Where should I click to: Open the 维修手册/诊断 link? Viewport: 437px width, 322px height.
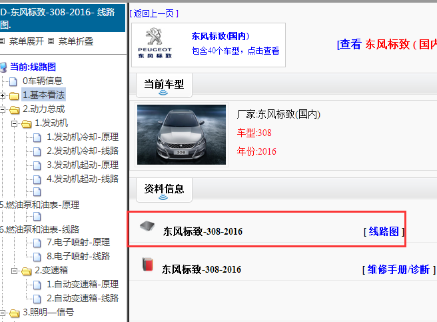click(x=398, y=269)
